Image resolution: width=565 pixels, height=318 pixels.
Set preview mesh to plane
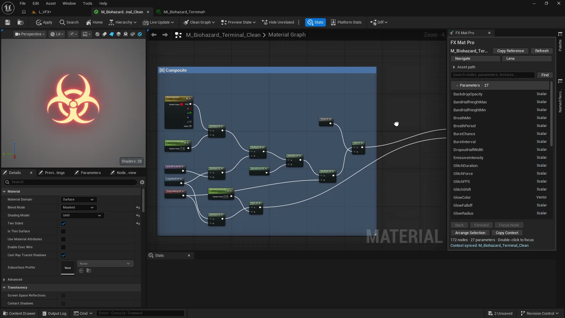click(112, 34)
